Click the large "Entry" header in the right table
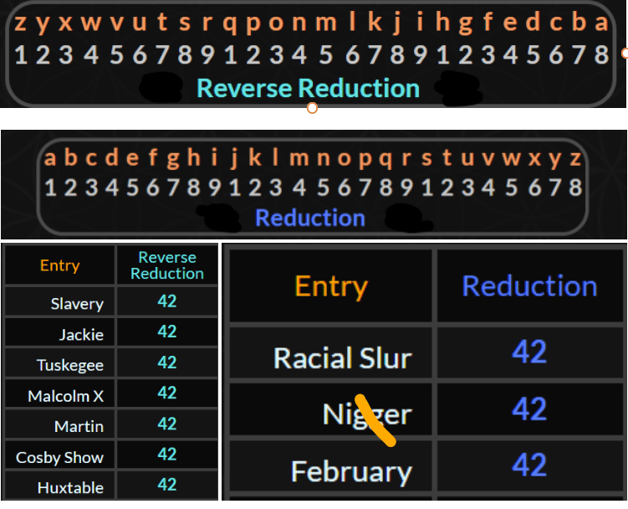 (331, 286)
